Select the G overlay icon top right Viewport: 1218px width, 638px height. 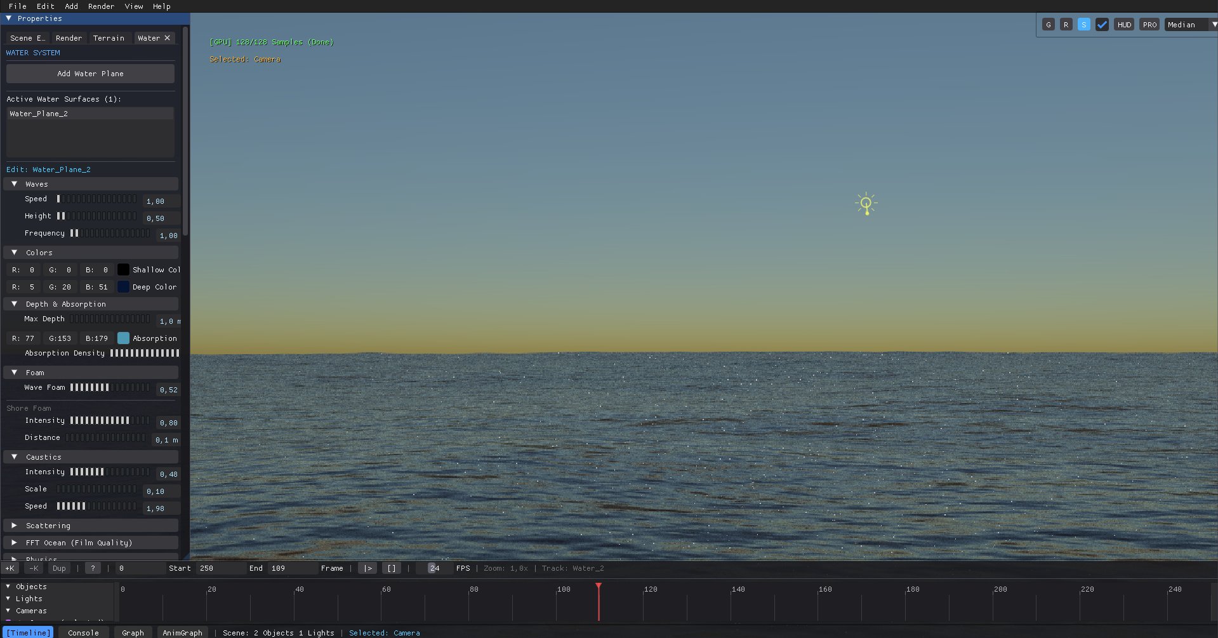[1049, 24]
